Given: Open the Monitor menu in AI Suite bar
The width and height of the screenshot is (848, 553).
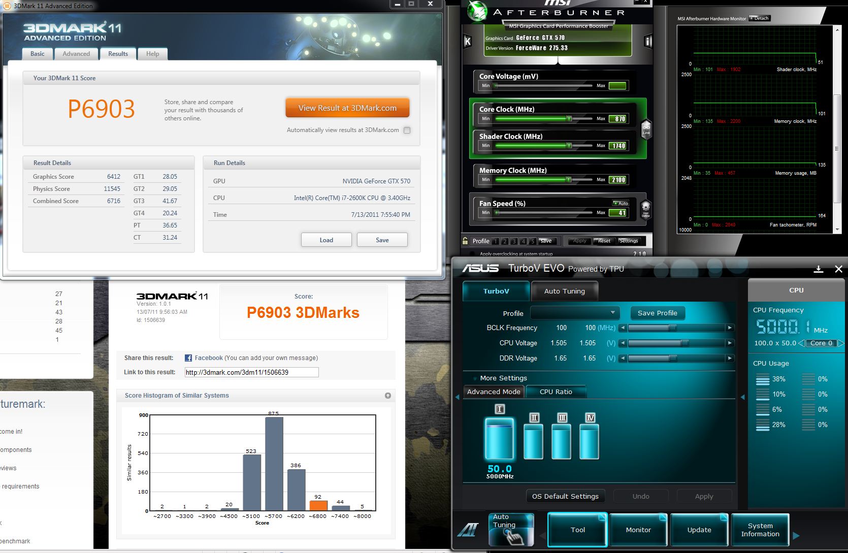Looking at the screenshot, I should [x=638, y=530].
